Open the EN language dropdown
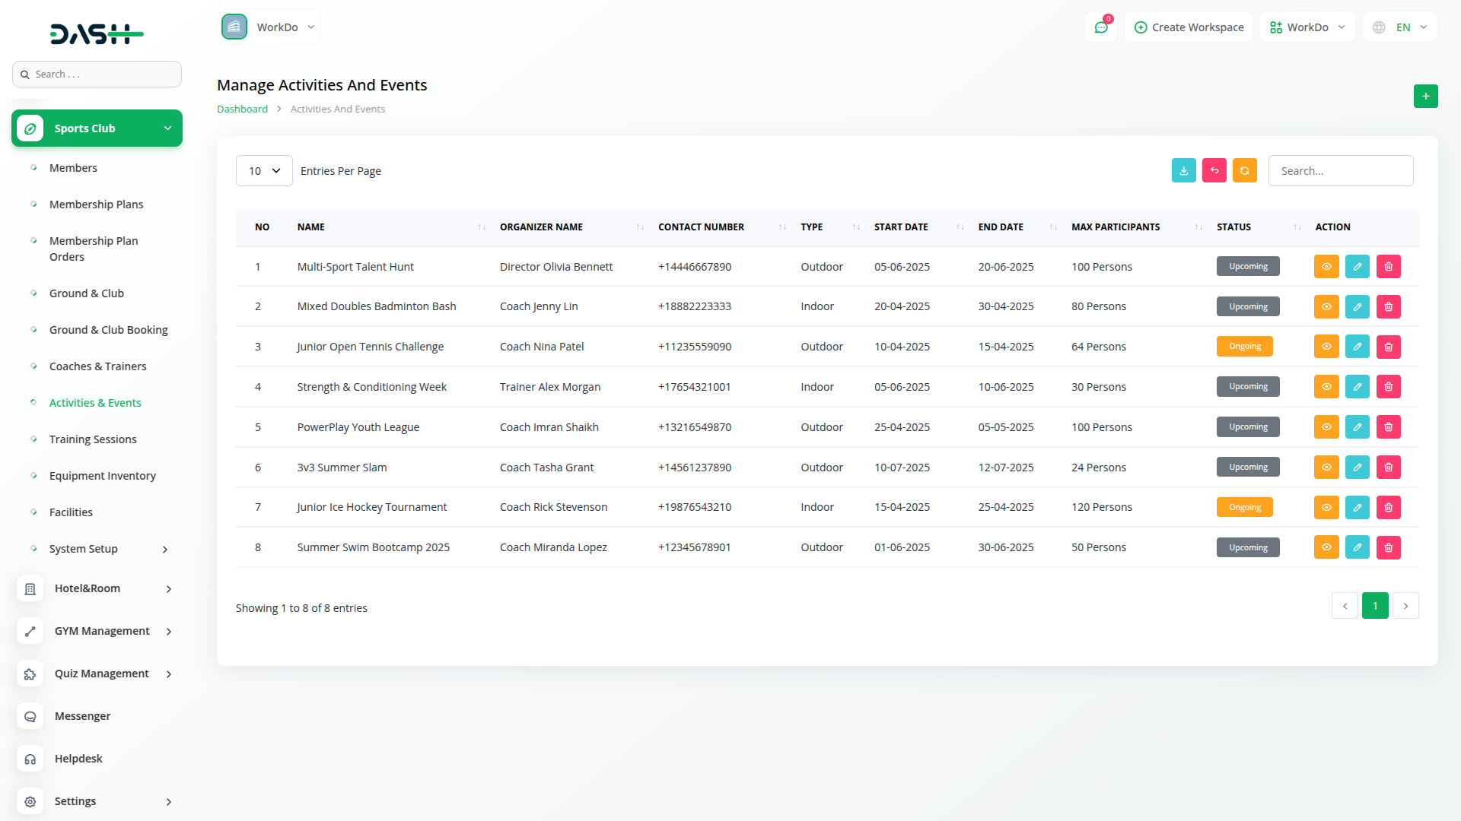 pyautogui.click(x=1400, y=27)
